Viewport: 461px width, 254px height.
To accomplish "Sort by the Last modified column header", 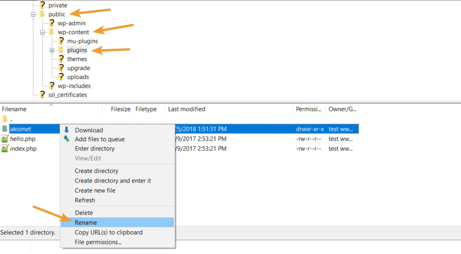I will click(x=186, y=109).
